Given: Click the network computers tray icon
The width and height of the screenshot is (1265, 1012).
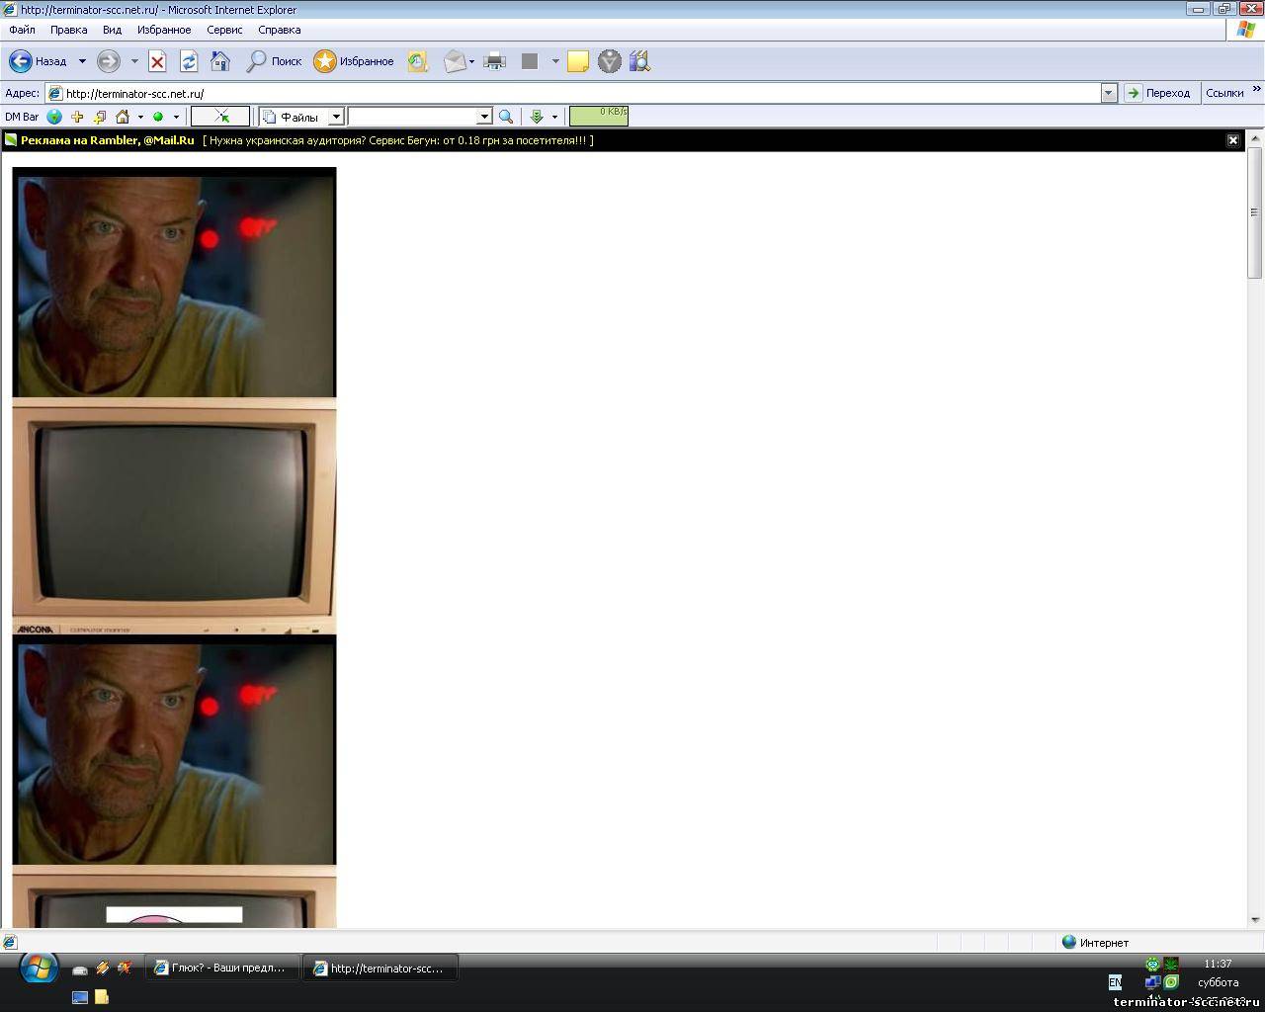Looking at the screenshot, I should pos(1152,982).
